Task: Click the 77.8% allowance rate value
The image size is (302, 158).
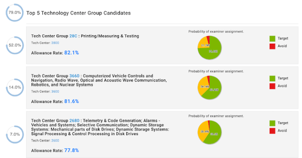Action: [71, 150]
